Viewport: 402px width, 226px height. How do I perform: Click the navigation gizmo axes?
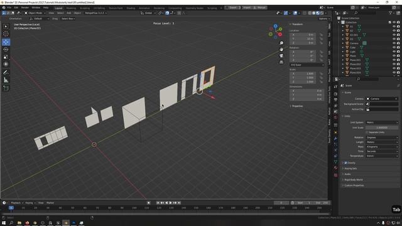pos(275,31)
